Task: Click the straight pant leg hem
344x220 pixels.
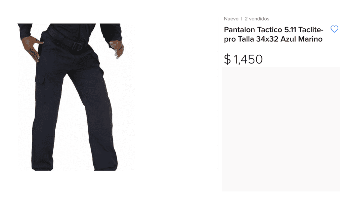Action: (x=42, y=168)
